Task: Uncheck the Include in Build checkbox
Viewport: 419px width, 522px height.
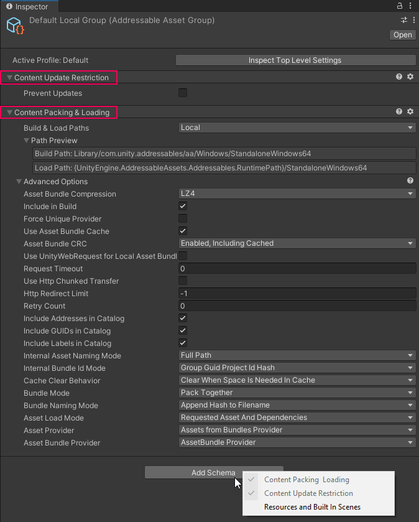Action: (183, 206)
